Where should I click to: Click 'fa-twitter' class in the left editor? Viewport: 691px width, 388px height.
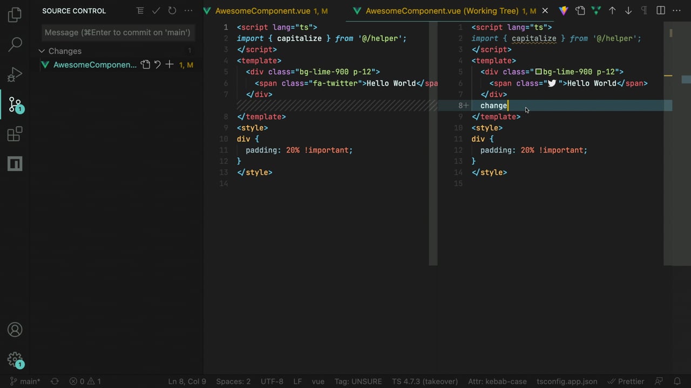pyautogui.click(x=335, y=83)
